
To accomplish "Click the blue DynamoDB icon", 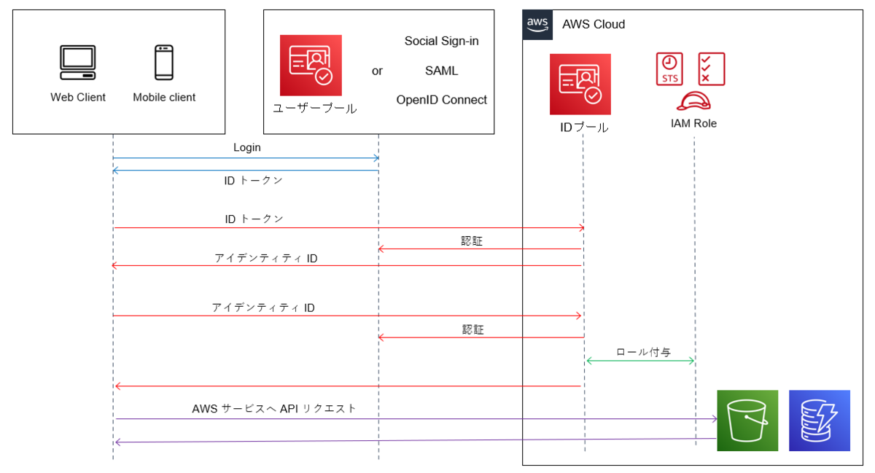I will click(x=820, y=421).
